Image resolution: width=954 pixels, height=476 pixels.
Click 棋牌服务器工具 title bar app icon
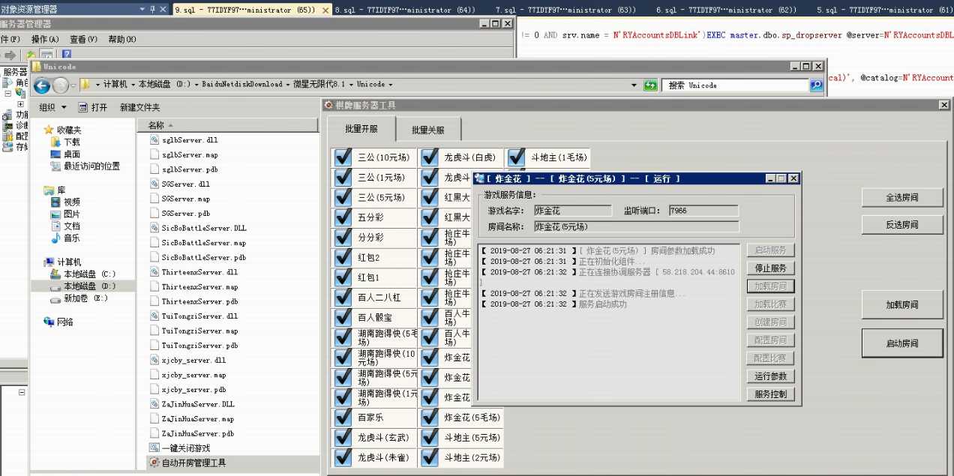pyautogui.click(x=328, y=105)
